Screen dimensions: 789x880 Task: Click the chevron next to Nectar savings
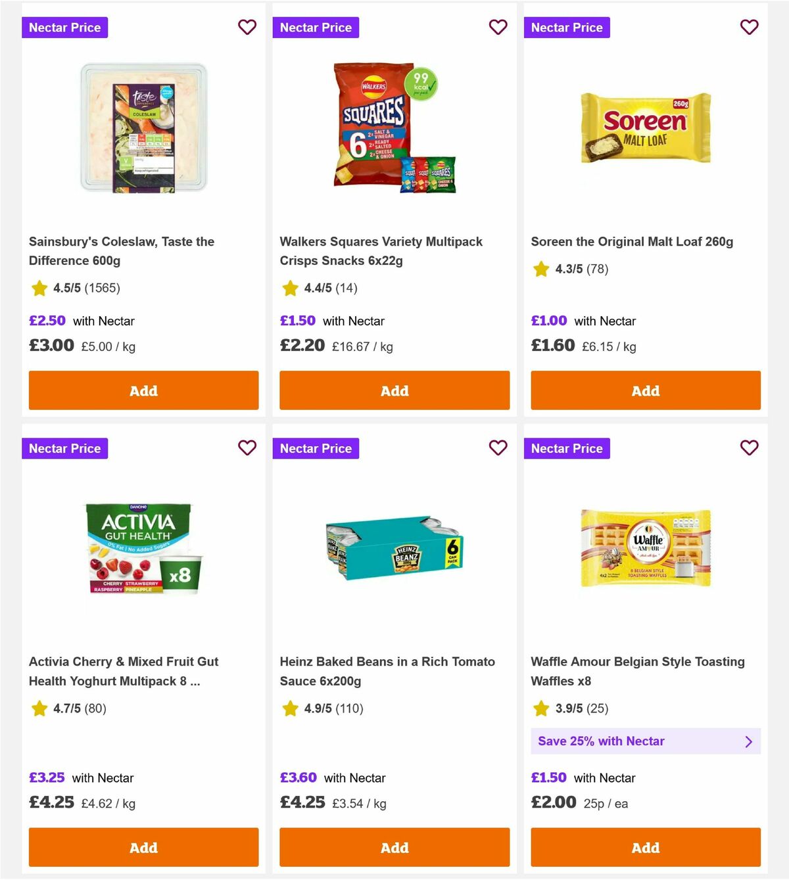click(748, 741)
